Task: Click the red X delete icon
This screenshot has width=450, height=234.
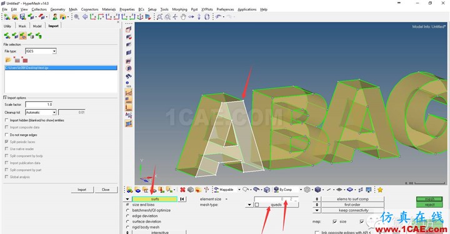Action: click(182, 190)
